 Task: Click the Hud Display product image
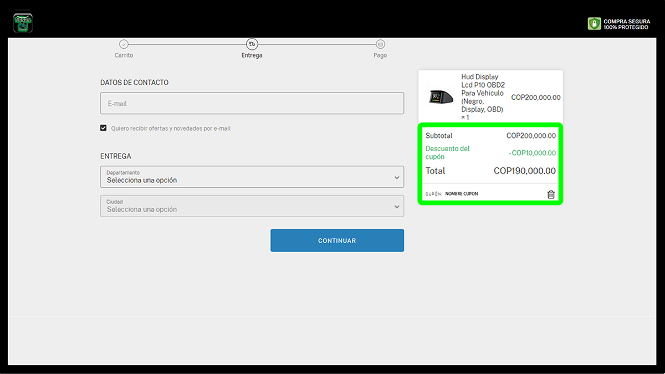coord(441,98)
